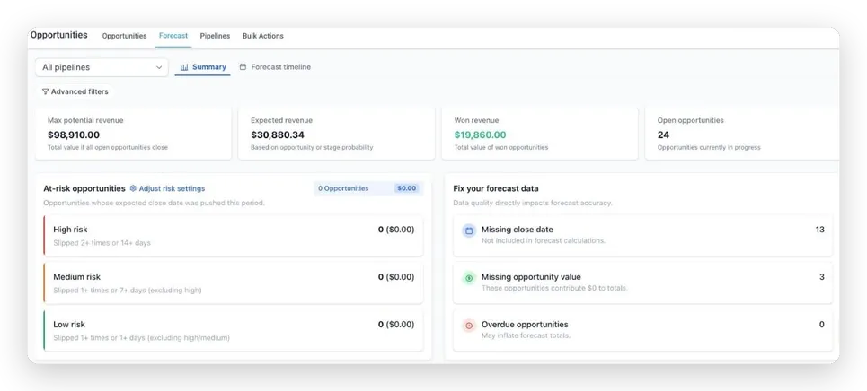This screenshot has width=867, height=391.
Task: Click the At-risk opportunities heading
Action: pos(84,188)
